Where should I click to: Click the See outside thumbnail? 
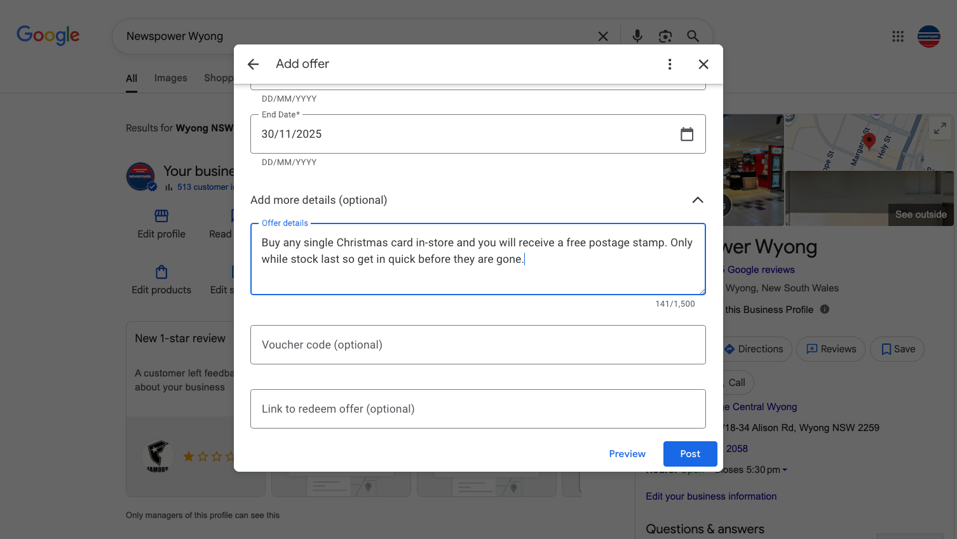[x=869, y=198]
